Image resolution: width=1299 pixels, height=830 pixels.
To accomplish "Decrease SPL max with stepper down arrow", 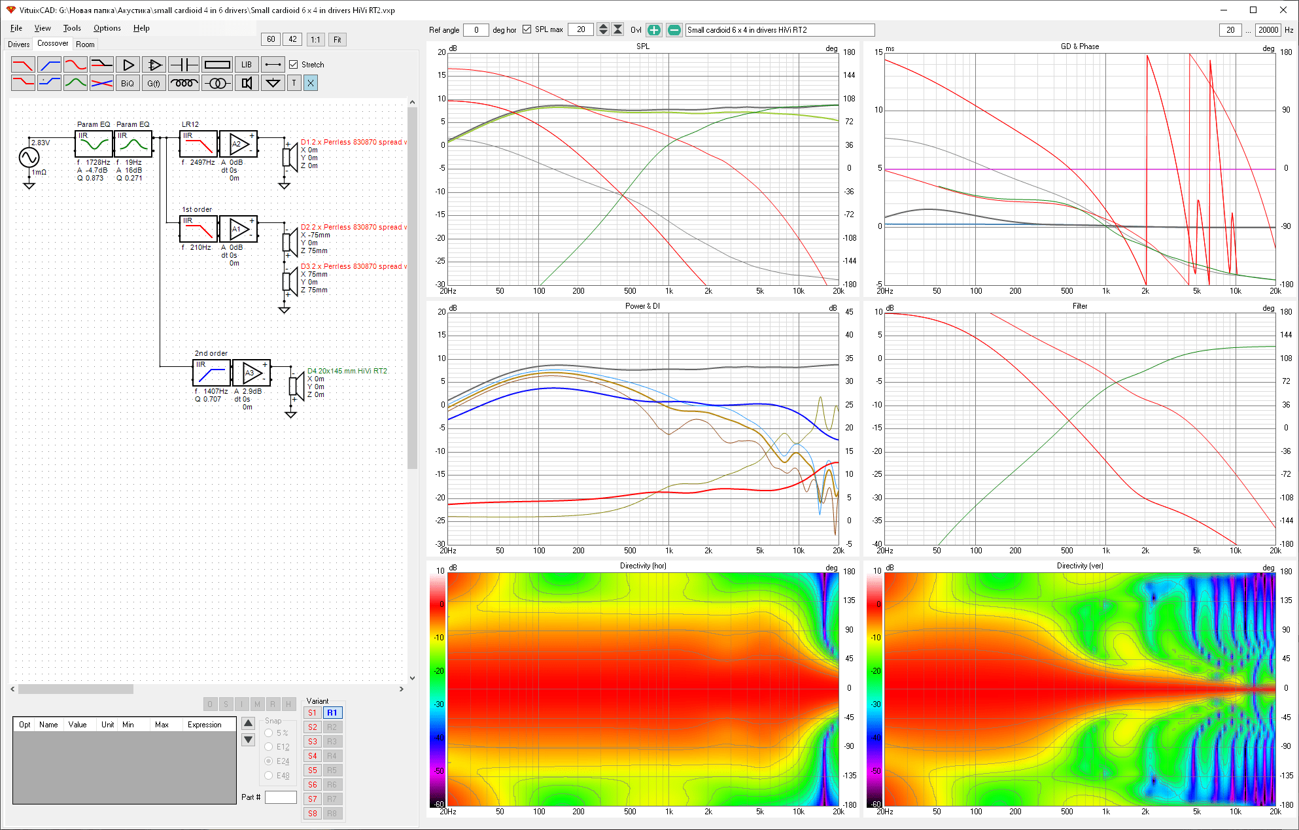I will [x=603, y=33].
